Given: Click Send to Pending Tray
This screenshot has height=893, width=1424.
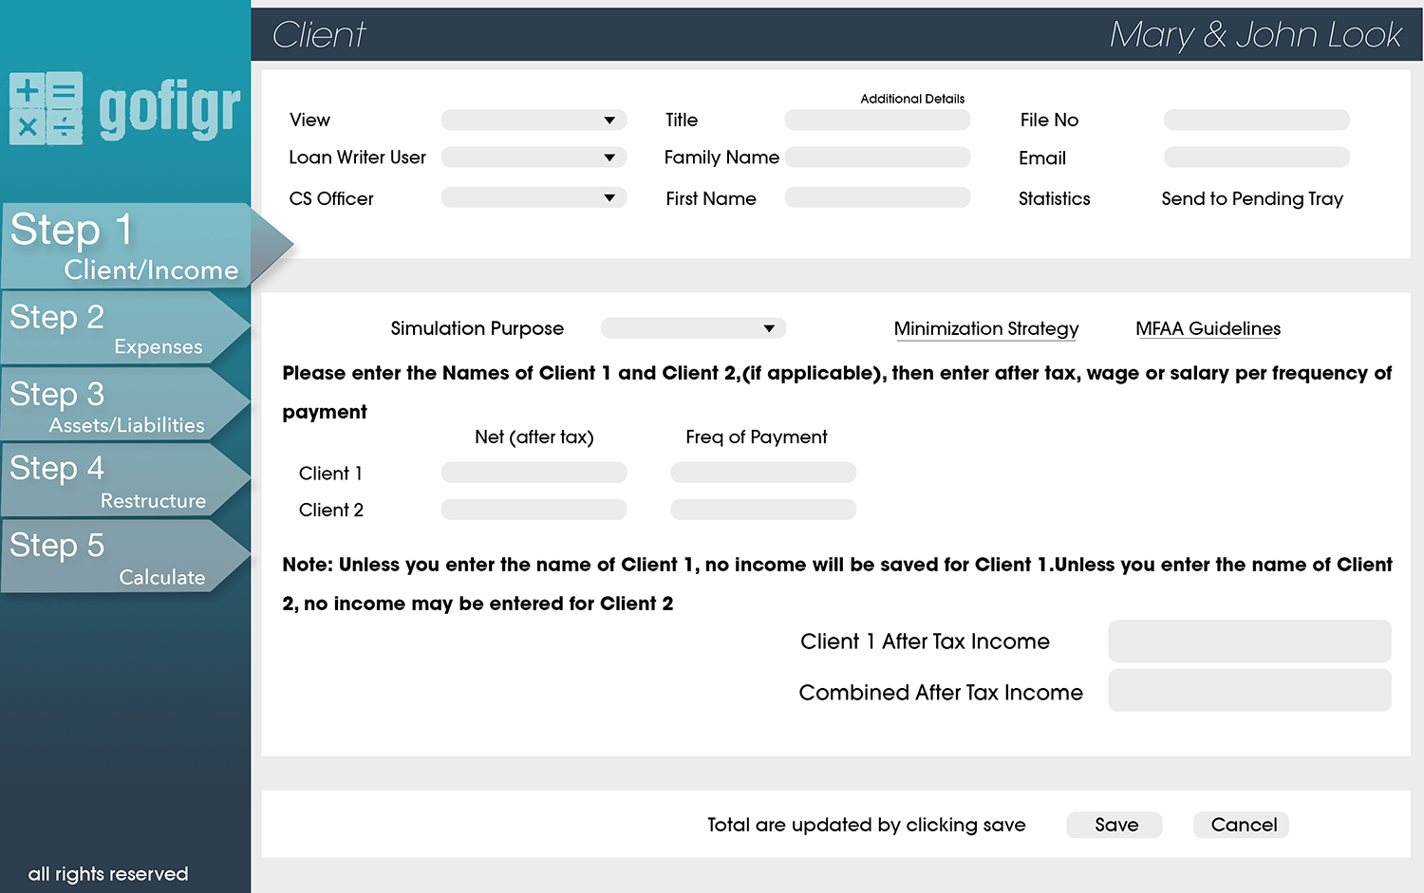Looking at the screenshot, I should coord(1252,198).
